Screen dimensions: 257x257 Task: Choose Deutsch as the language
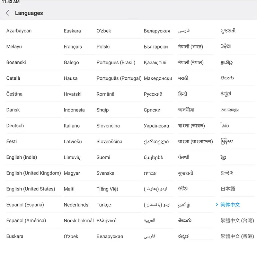(15, 126)
